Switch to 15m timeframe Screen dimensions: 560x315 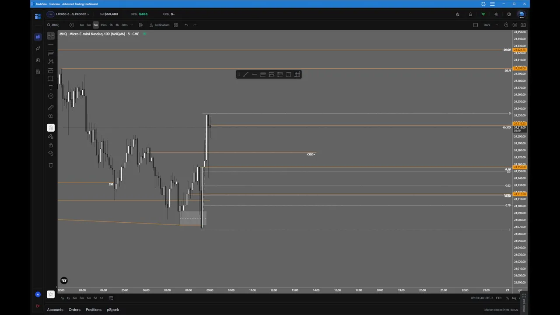point(103,25)
